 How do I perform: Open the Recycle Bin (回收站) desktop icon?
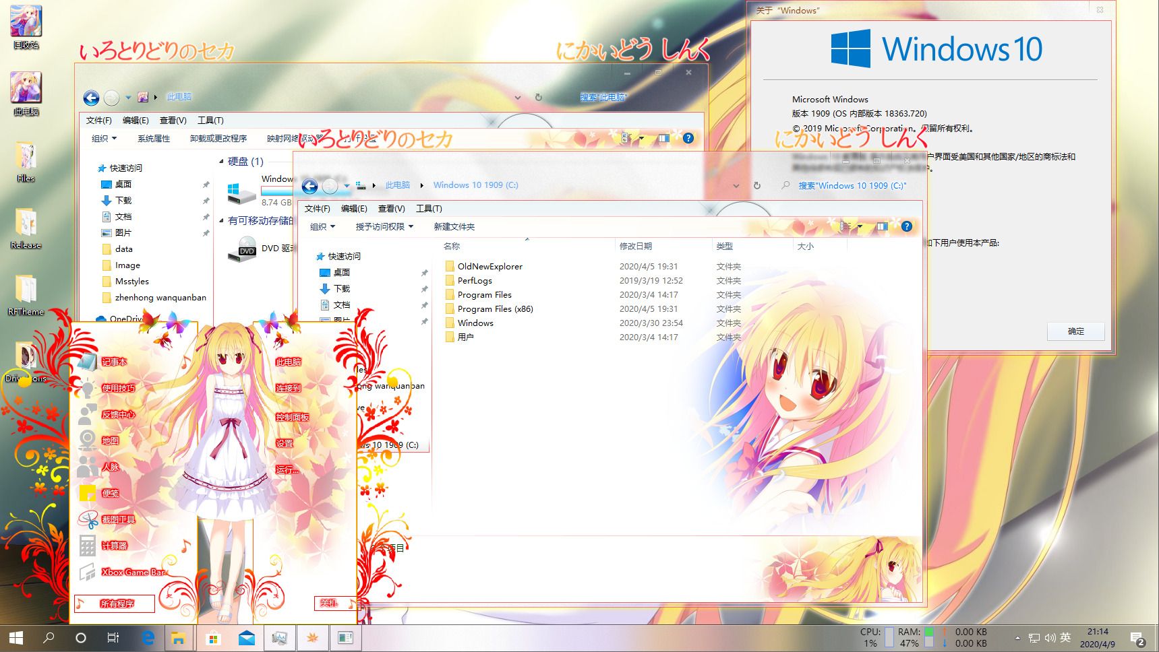(x=26, y=27)
